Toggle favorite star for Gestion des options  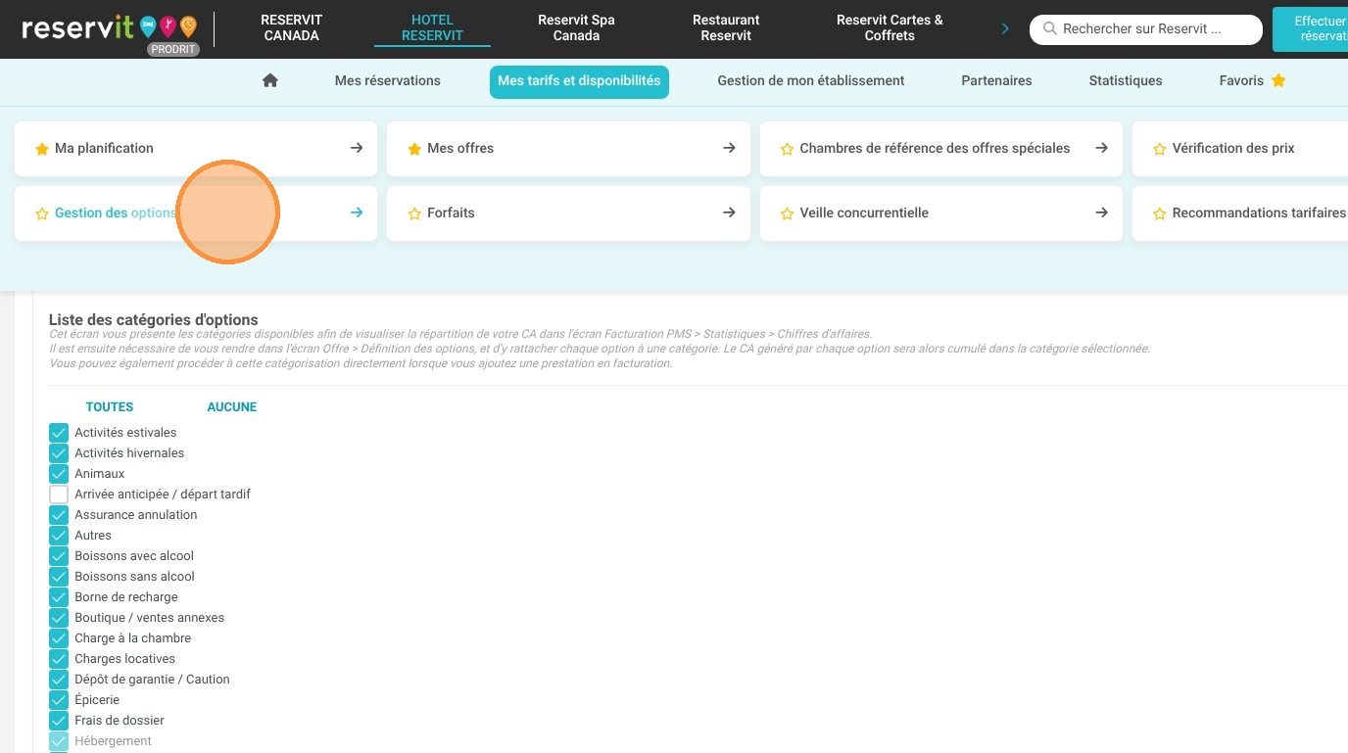pyautogui.click(x=42, y=213)
